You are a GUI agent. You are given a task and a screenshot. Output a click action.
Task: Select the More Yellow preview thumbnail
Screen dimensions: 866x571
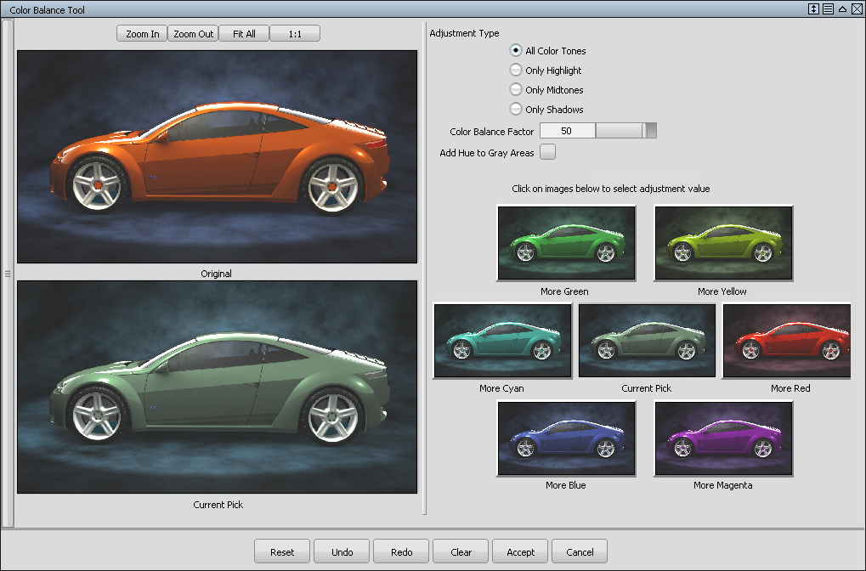point(723,242)
